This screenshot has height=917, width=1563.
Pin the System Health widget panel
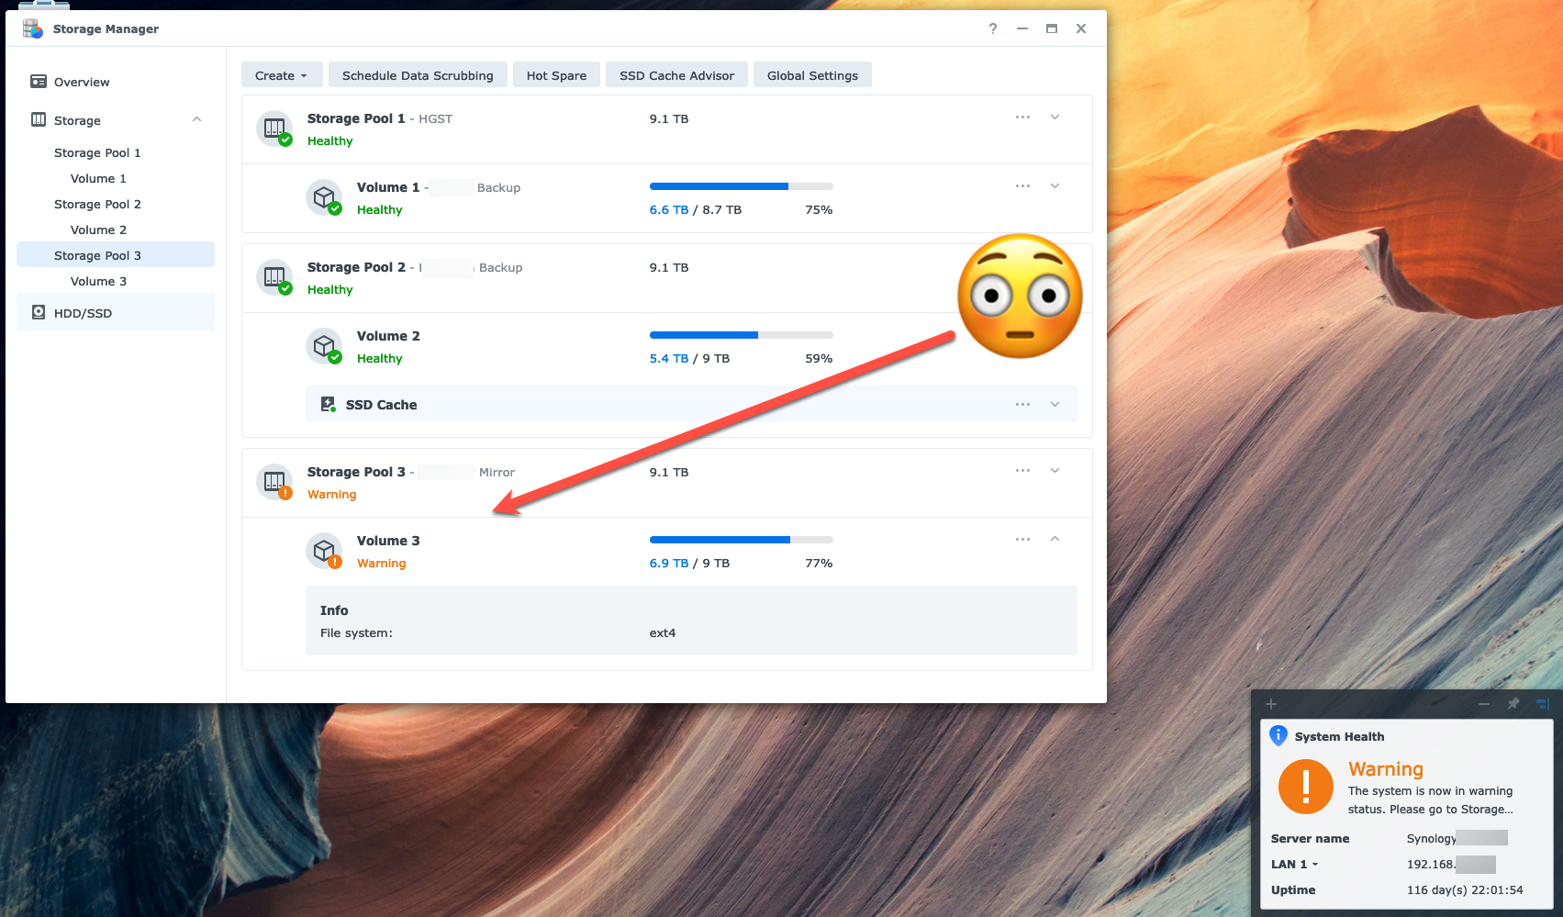click(1513, 704)
